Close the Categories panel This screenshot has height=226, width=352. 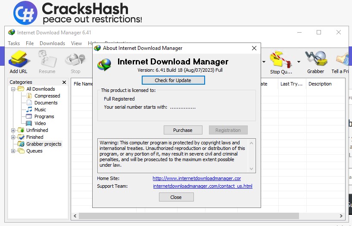point(64,82)
